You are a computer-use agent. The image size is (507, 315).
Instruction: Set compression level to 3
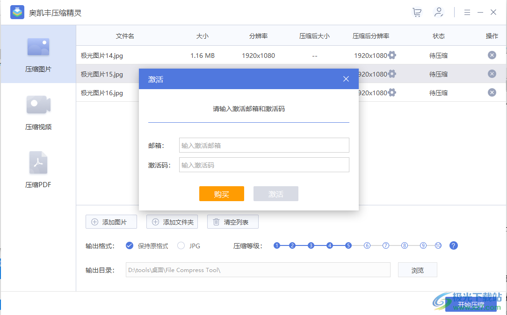(x=311, y=245)
